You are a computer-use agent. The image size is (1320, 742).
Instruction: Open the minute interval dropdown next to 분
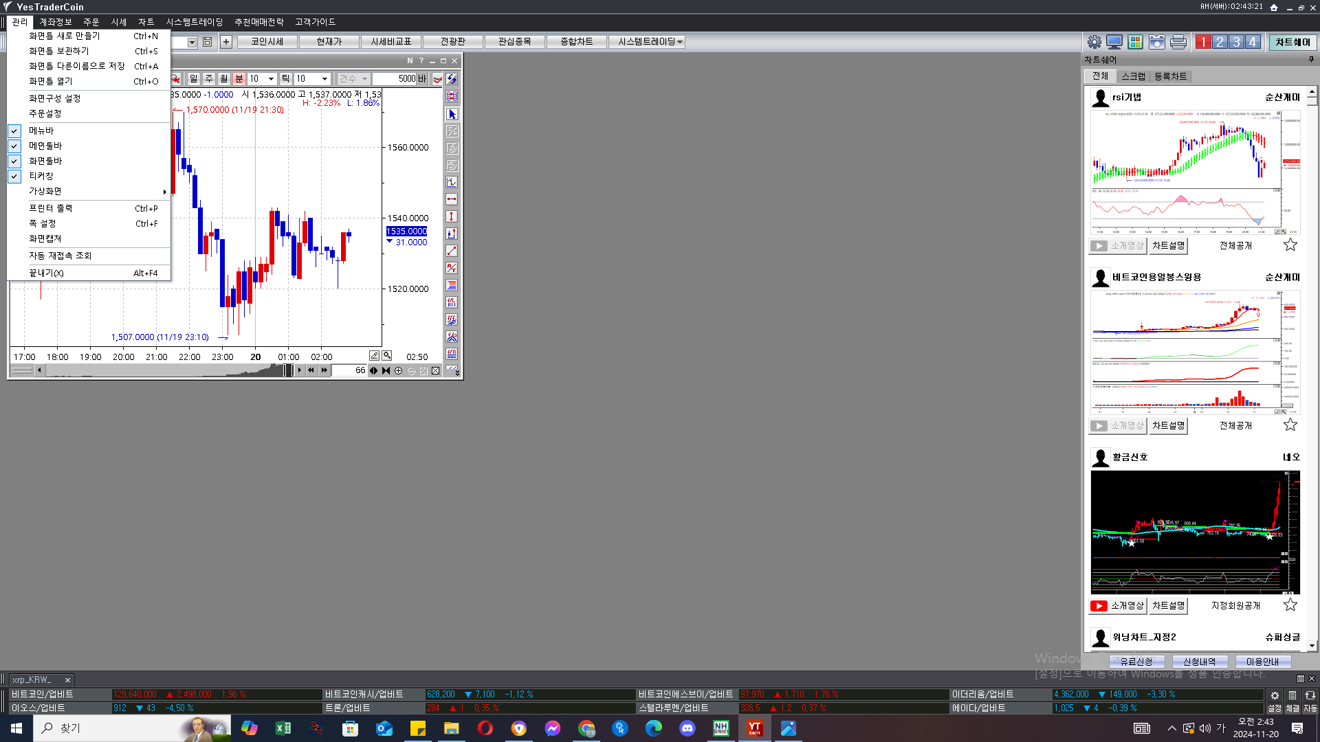271,79
